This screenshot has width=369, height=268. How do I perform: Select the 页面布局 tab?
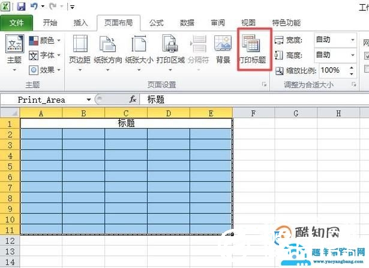tap(118, 23)
